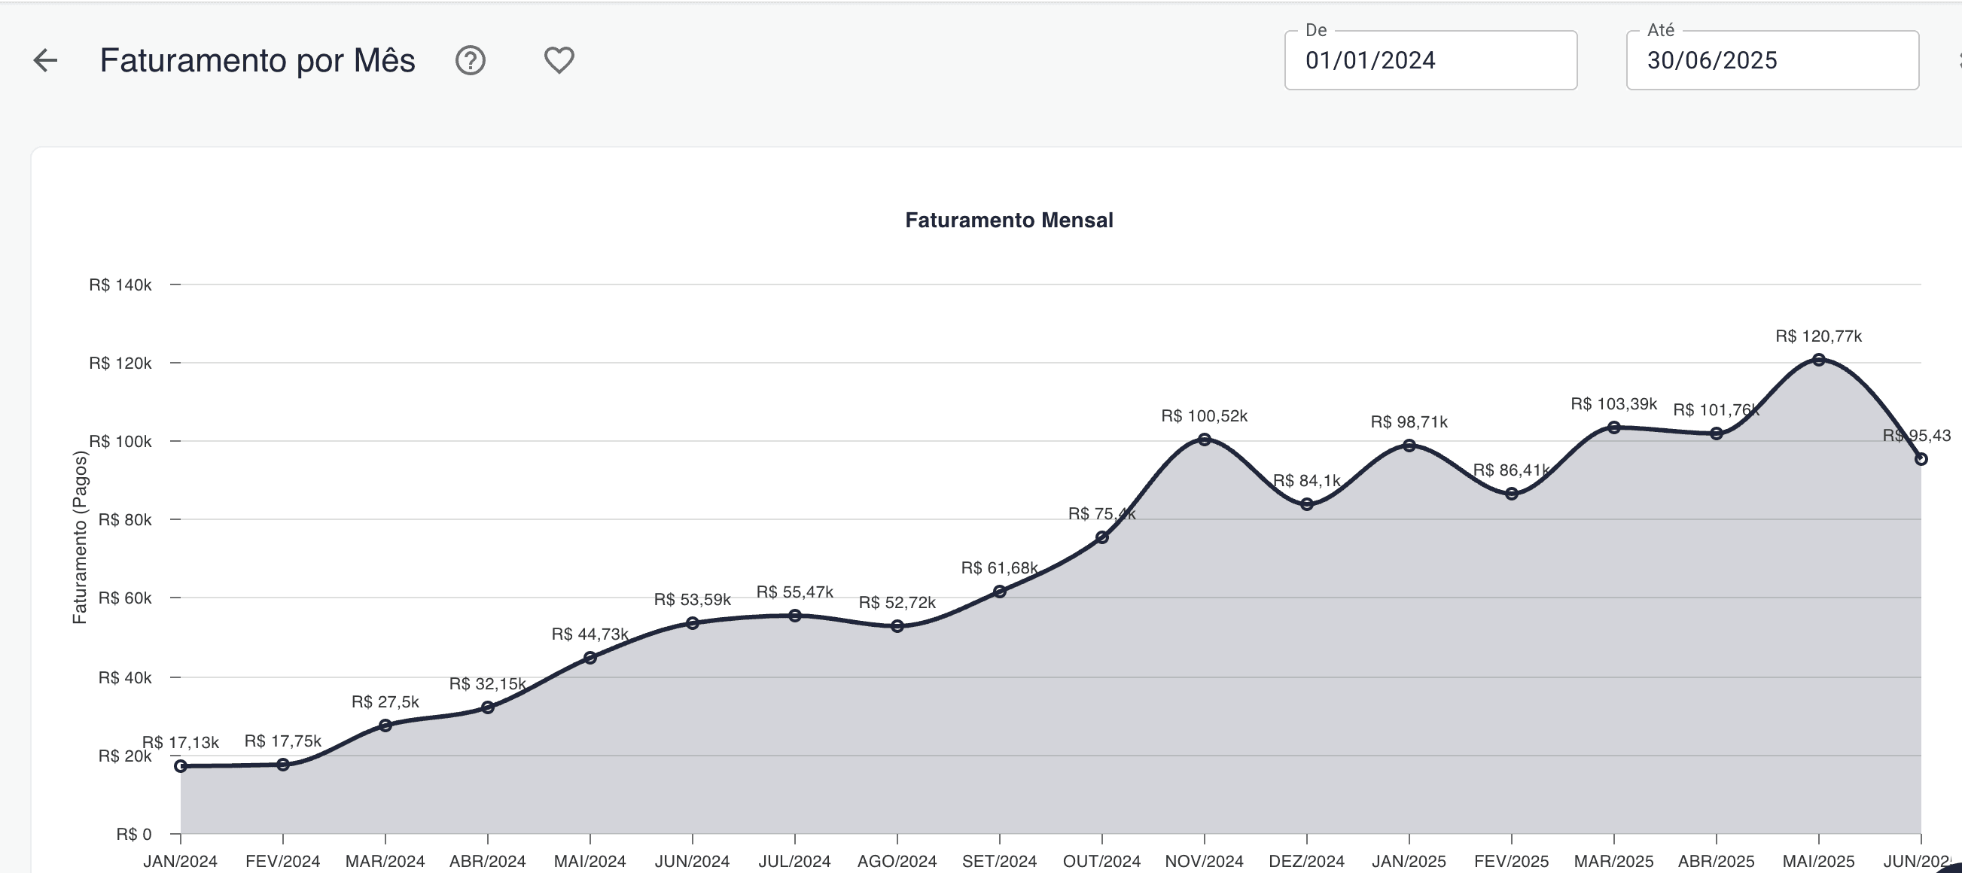Click the MAI/2025 peak data point
The width and height of the screenshot is (1962, 873).
click(x=1818, y=360)
